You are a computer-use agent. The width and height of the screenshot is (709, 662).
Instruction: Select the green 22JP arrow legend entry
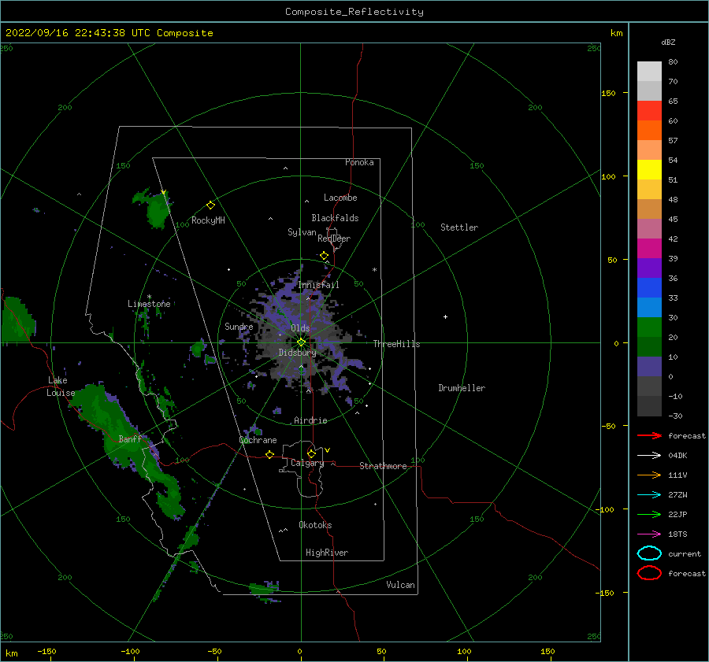point(649,514)
